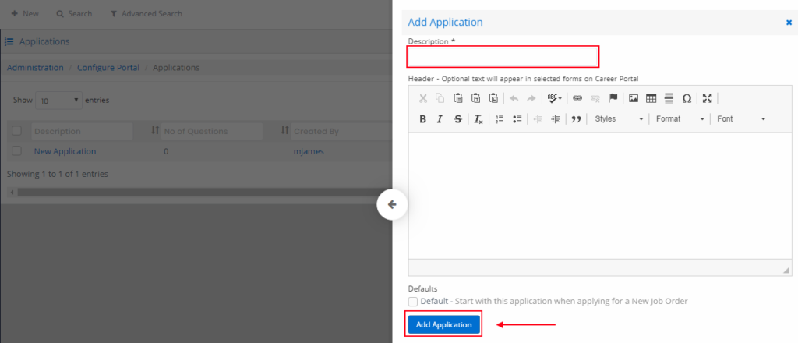Click Paste from Word icon

pos(493,98)
